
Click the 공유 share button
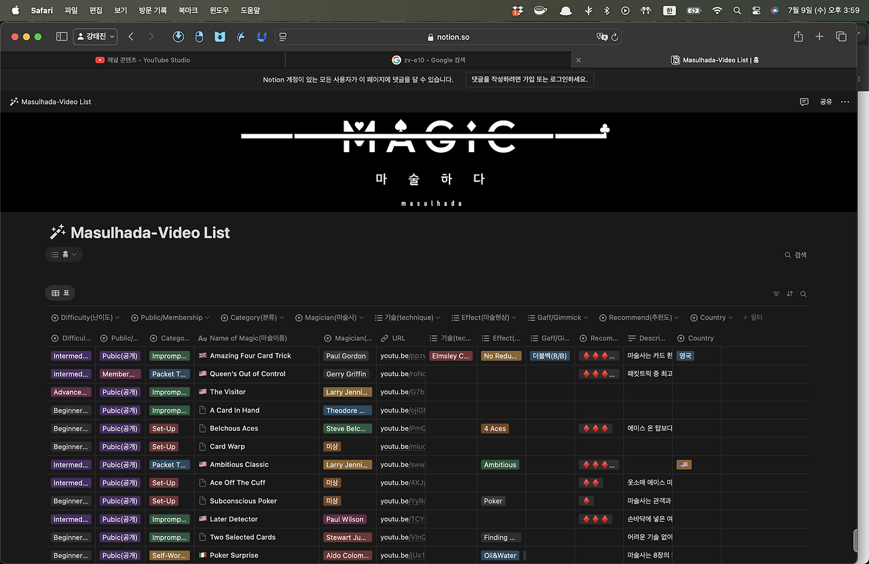point(826,102)
